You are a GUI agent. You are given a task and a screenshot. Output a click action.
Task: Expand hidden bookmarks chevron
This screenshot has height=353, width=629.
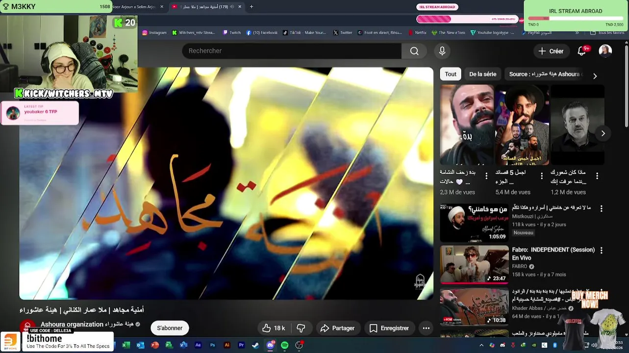coord(577,33)
